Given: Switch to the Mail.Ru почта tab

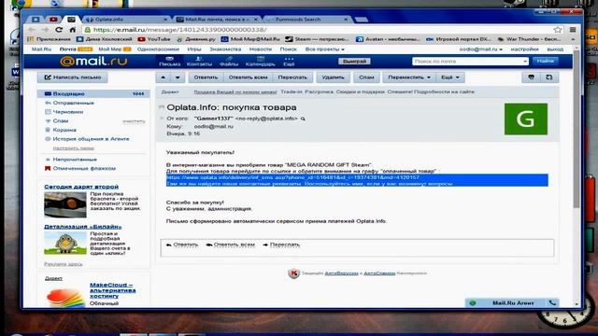Looking at the screenshot, I should (x=217, y=19).
